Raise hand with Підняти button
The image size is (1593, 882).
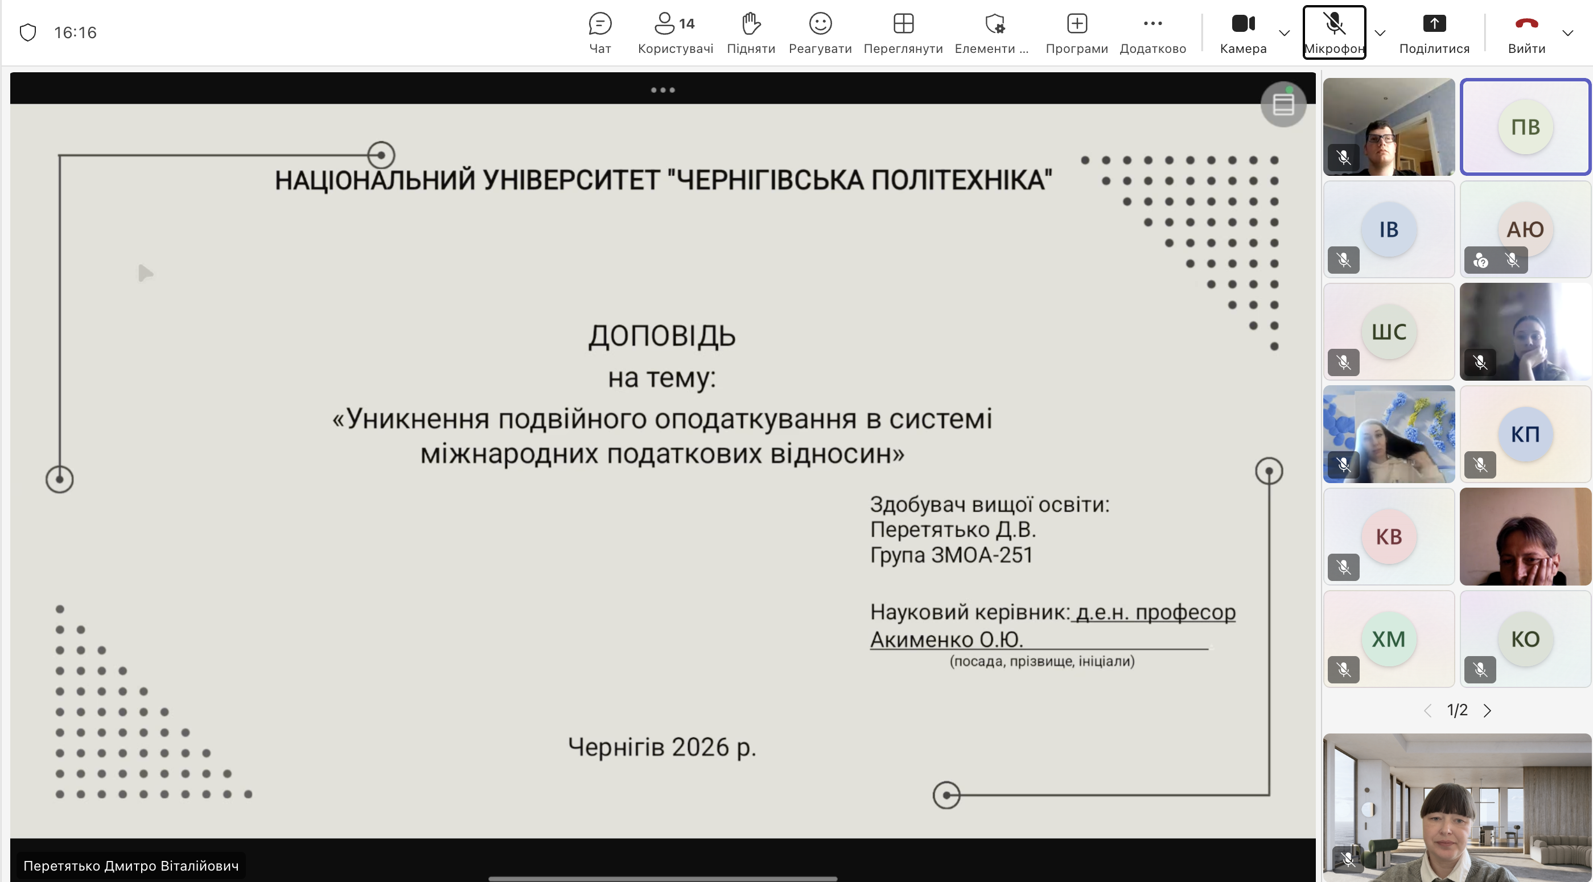point(751,33)
